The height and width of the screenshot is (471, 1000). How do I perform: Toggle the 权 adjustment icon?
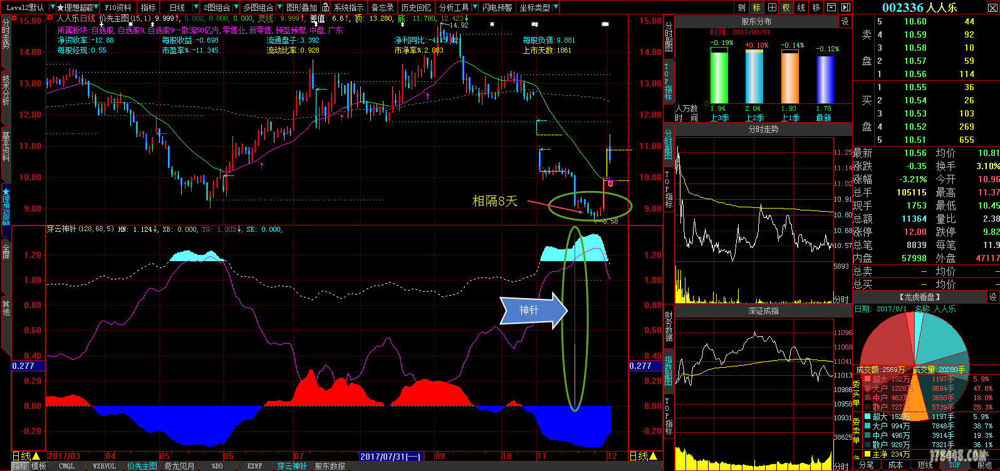(786, 8)
